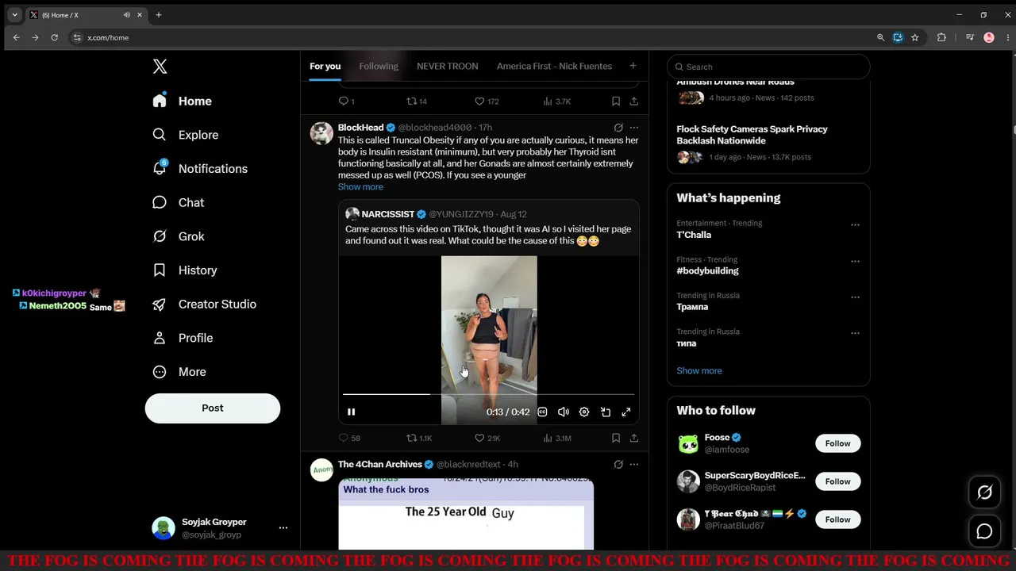Open BlockHead's profile avatar
The width and height of the screenshot is (1016, 571).
coord(321,133)
